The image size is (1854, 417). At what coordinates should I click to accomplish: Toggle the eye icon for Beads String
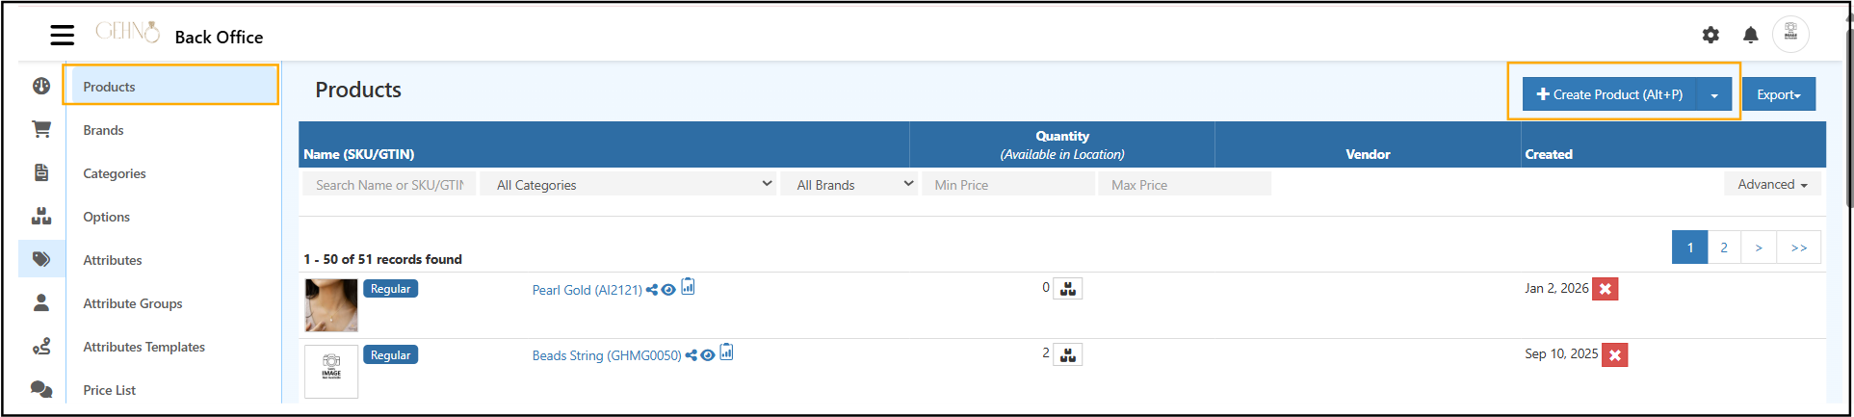pyautogui.click(x=708, y=355)
